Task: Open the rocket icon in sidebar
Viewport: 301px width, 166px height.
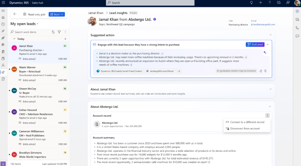Action: coord(3,38)
